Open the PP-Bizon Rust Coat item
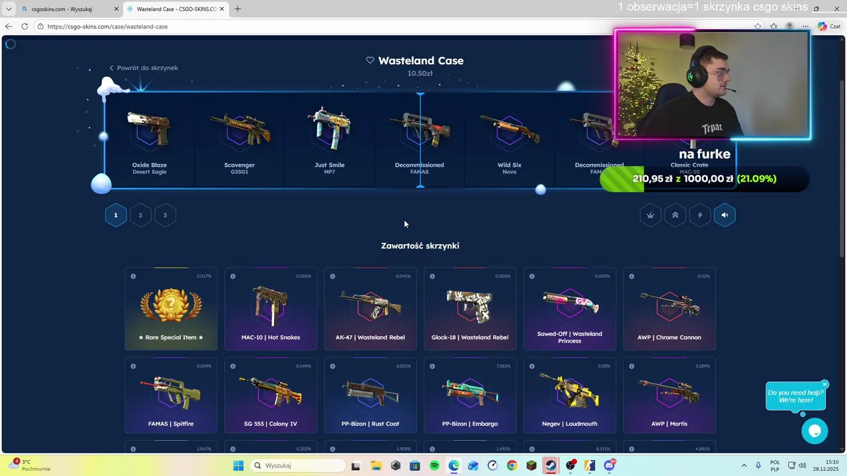 370,395
